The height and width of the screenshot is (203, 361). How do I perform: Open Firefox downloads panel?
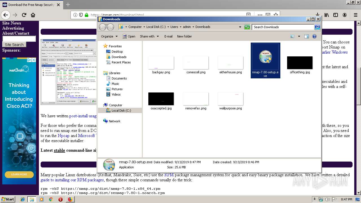pos(317,15)
